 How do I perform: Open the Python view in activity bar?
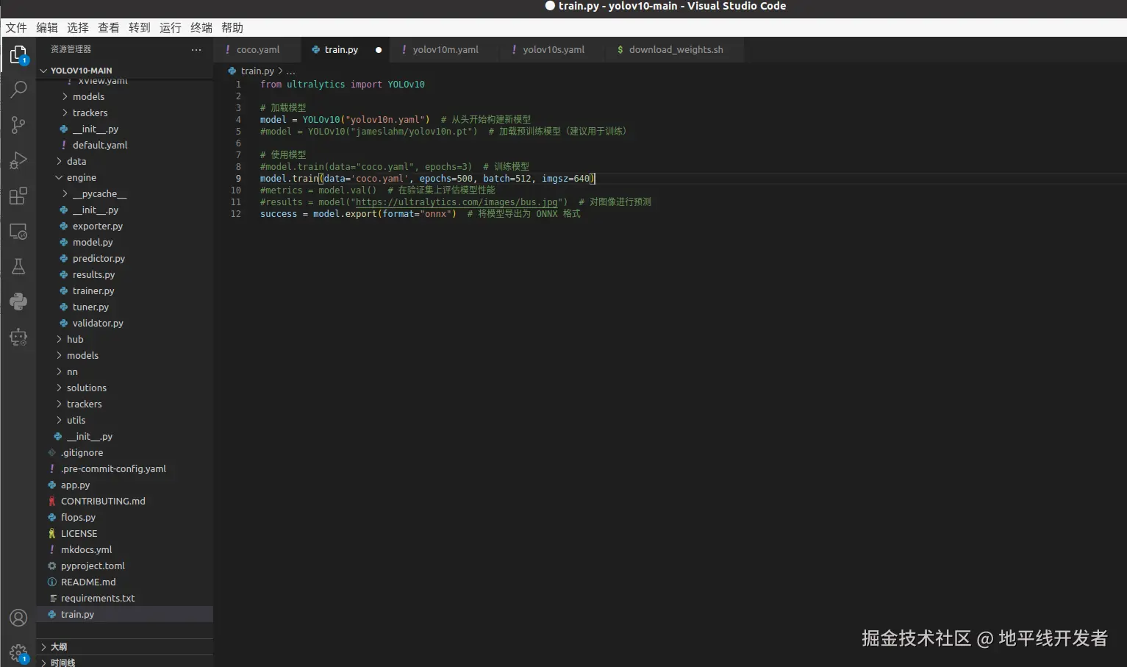coord(18,302)
